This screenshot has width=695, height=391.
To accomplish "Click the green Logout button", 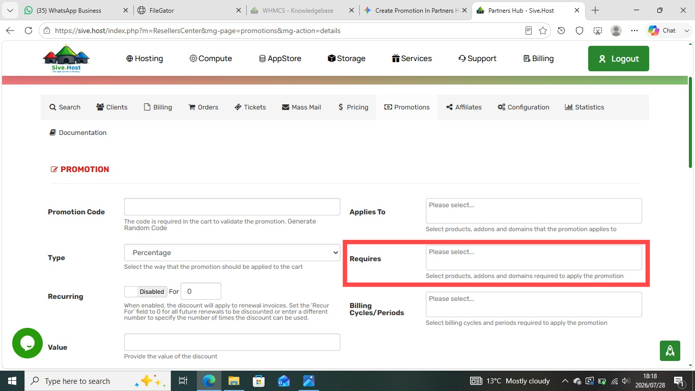I will coord(618,59).
